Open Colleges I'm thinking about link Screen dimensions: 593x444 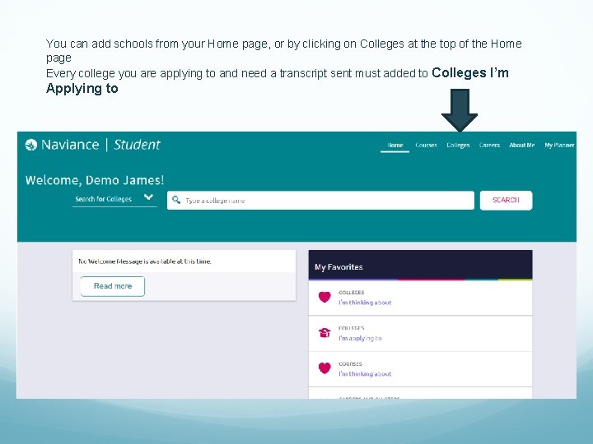pyautogui.click(x=365, y=303)
